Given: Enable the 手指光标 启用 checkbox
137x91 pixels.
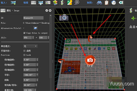Looking at the screenshot, I should tap(24, 51).
